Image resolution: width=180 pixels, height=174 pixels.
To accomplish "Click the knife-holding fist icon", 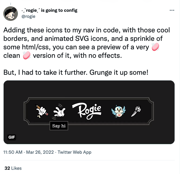I will pyautogui.click(x=136, y=111).
